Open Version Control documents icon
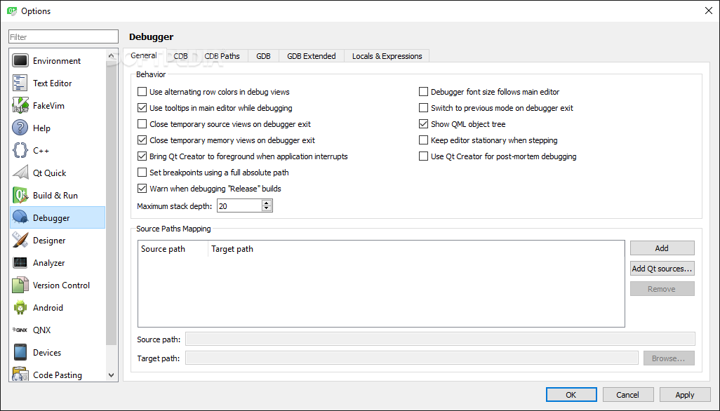 pyautogui.click(x=20, y=285)
